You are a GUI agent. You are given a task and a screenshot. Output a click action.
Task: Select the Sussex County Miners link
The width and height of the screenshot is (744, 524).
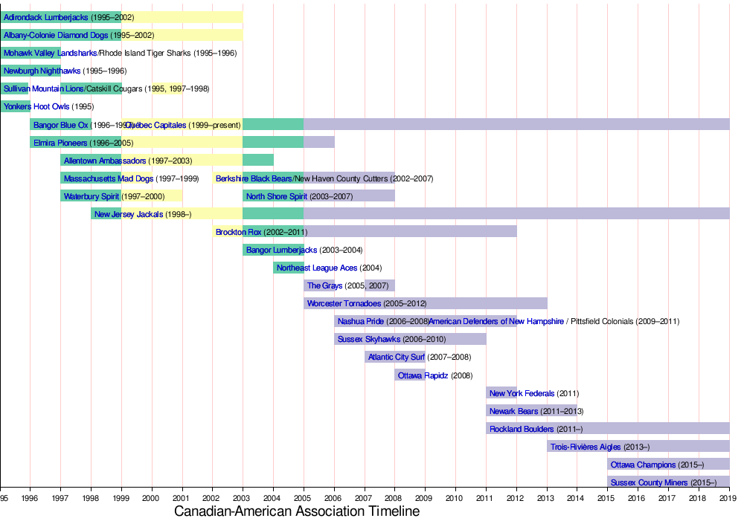649,482
